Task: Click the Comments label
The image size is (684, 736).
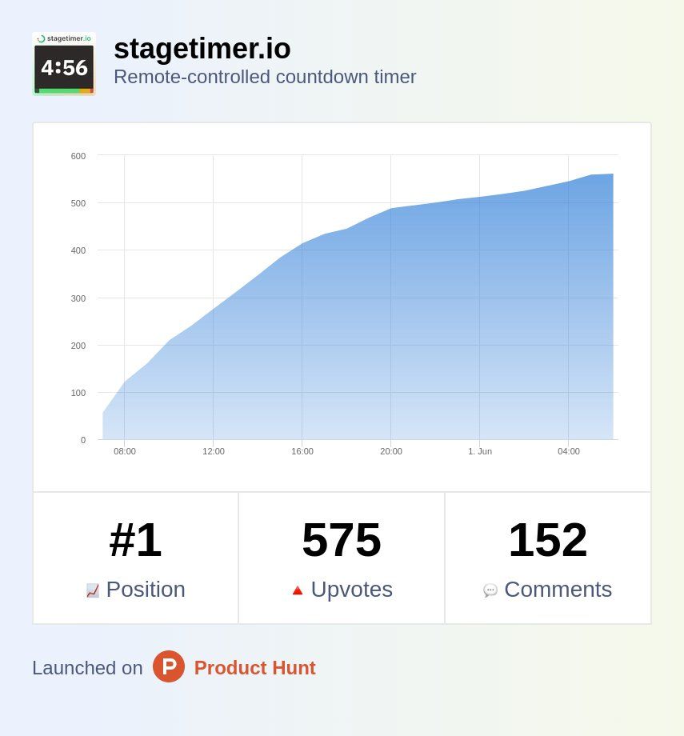Action: [x=558, y=589]
